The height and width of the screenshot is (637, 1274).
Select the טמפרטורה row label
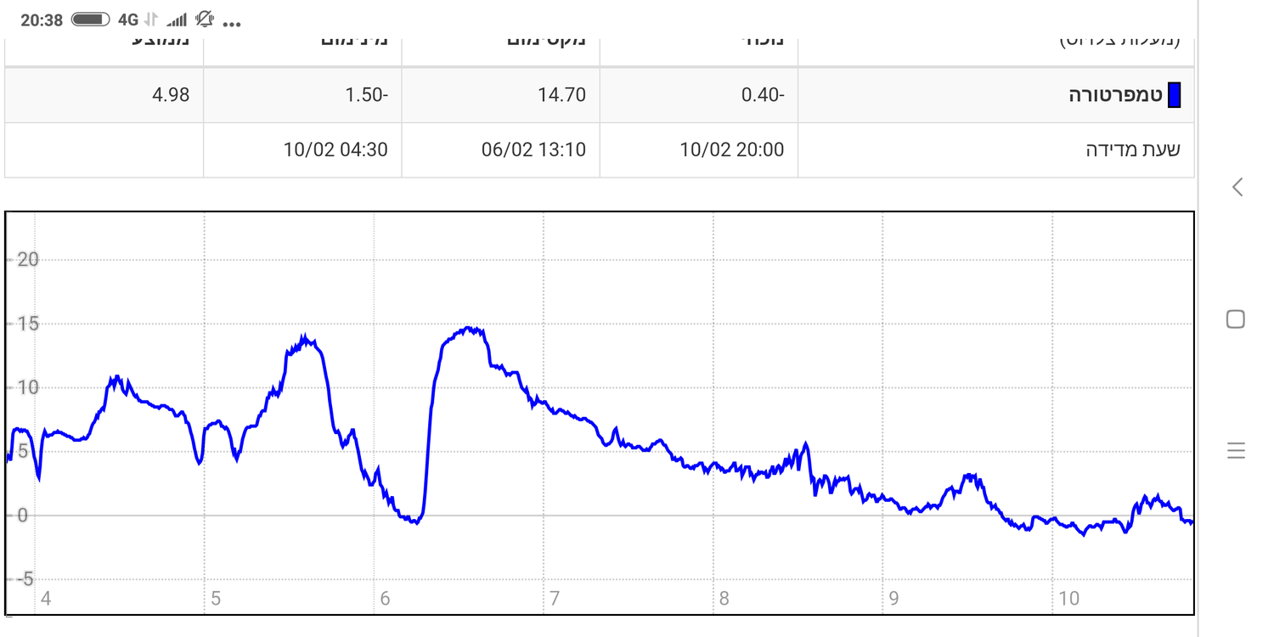point(1115,95)
